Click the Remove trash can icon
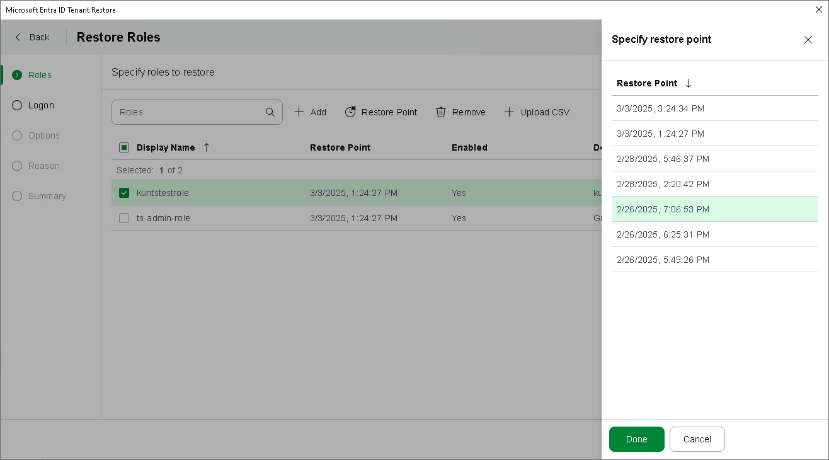 (x=441, y=112)
